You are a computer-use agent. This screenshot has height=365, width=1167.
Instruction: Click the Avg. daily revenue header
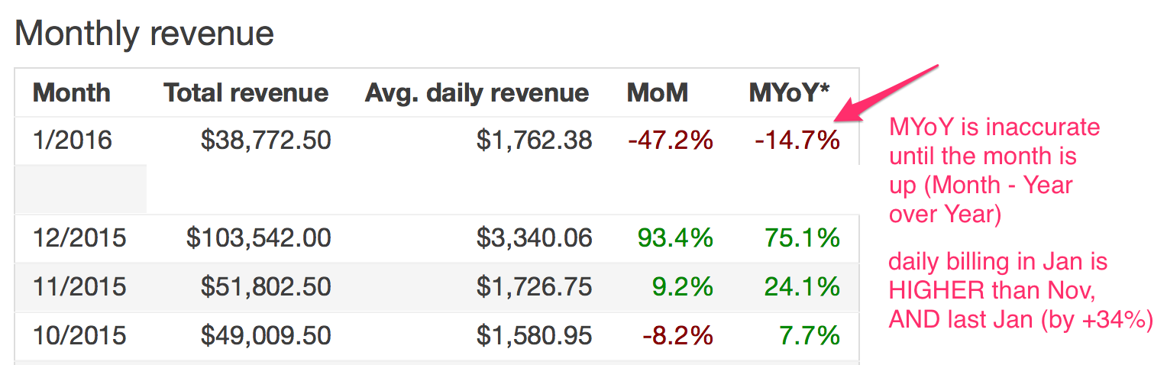(x=477, y=93)
